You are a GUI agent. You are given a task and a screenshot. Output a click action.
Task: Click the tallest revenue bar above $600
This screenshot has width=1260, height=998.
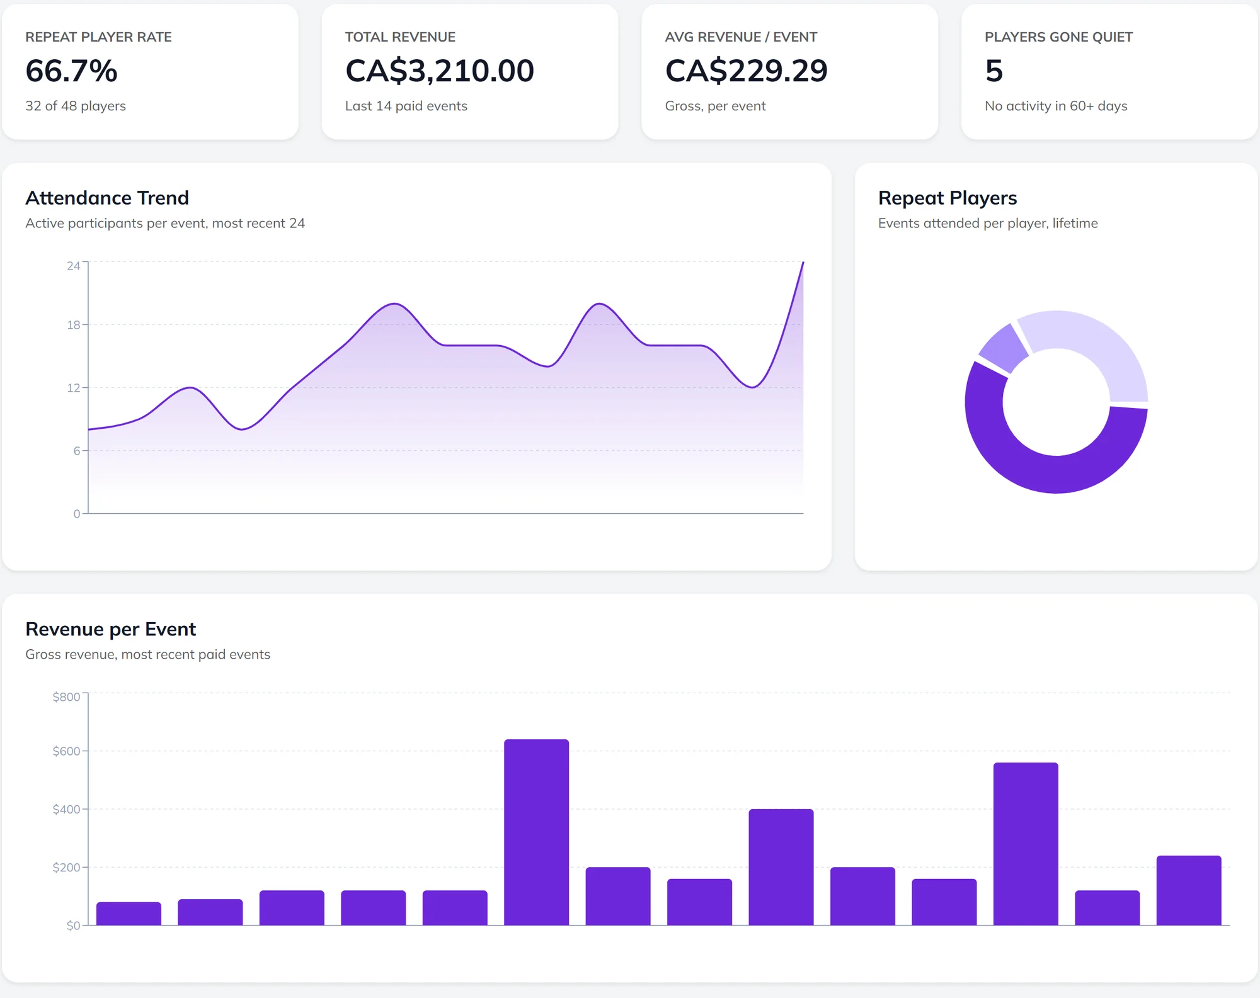point(536,832)
